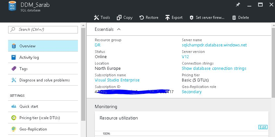This screenshot has width=275, height=137.
Task: Open the Tools wrench icon
Action: [x=96, y=17]
